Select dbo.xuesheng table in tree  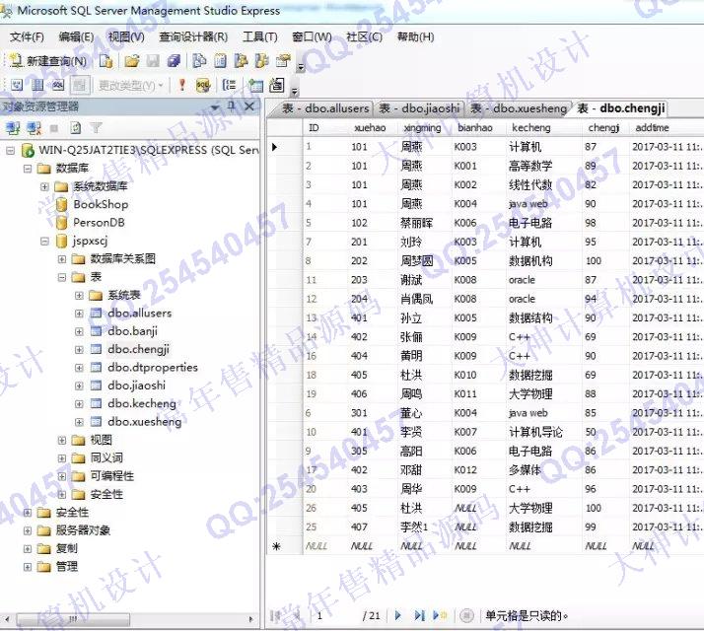145,422
